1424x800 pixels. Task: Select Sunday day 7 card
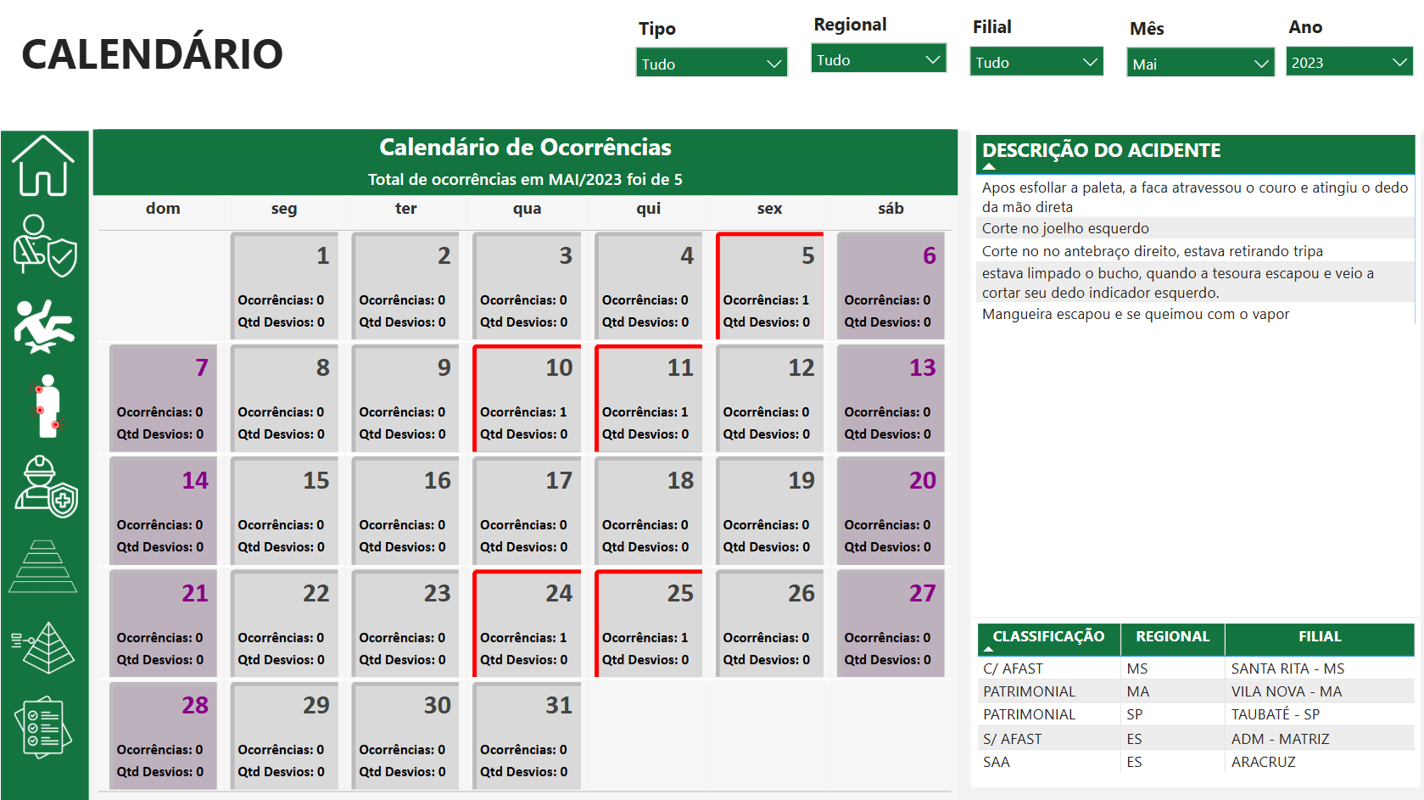(163, 398)
